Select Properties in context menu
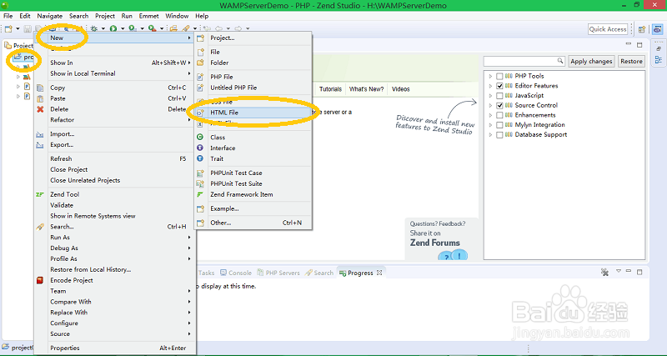Image resolution: width=667 pixels, height=356 pixels. 115,348
